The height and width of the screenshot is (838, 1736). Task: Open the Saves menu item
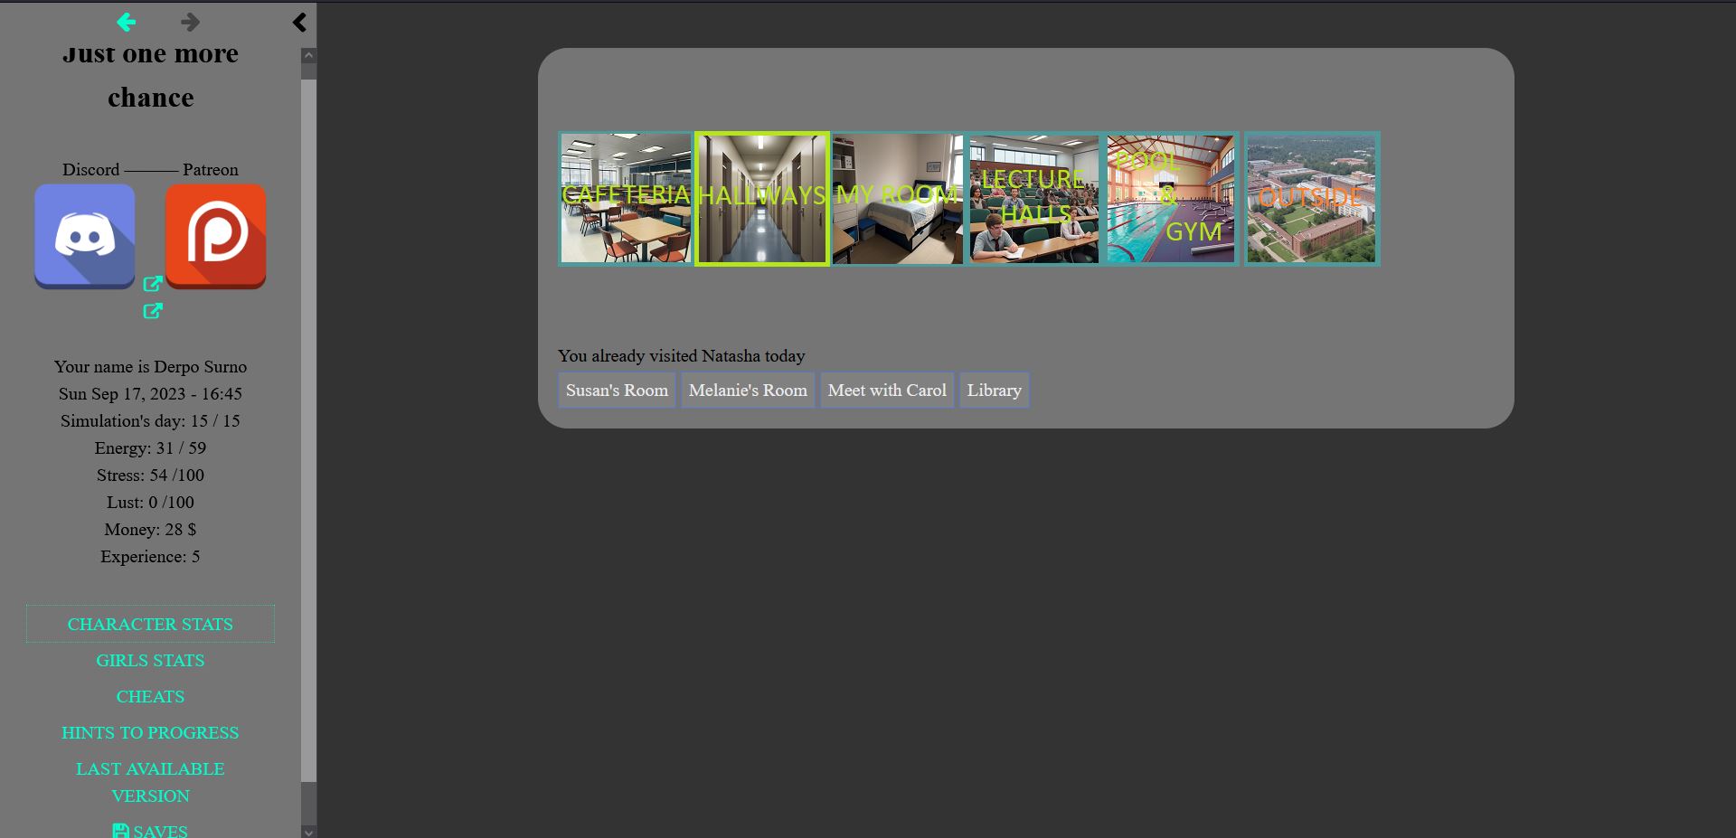click(x=150, y=830)
